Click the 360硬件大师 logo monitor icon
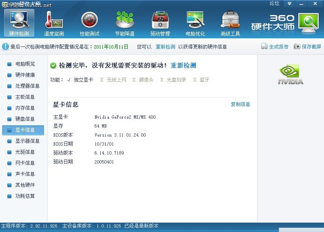The width and height of the screenshot is (324, 232). (308, 23)
